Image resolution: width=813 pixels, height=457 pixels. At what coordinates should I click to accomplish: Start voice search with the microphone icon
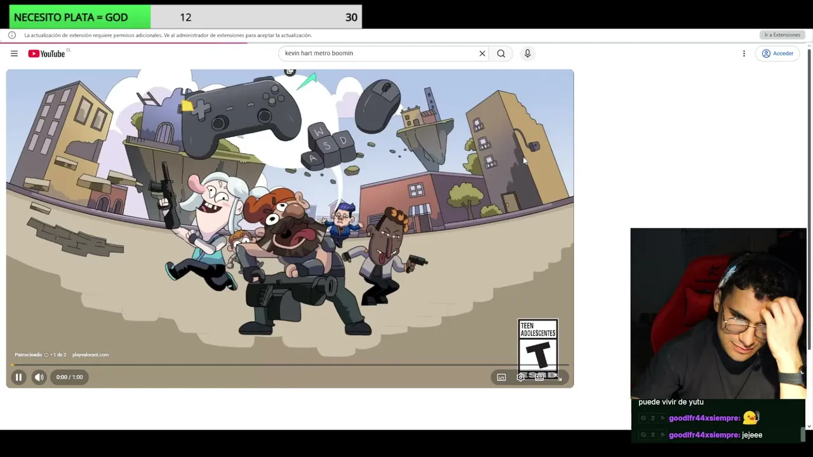click(x=527, y=53)
